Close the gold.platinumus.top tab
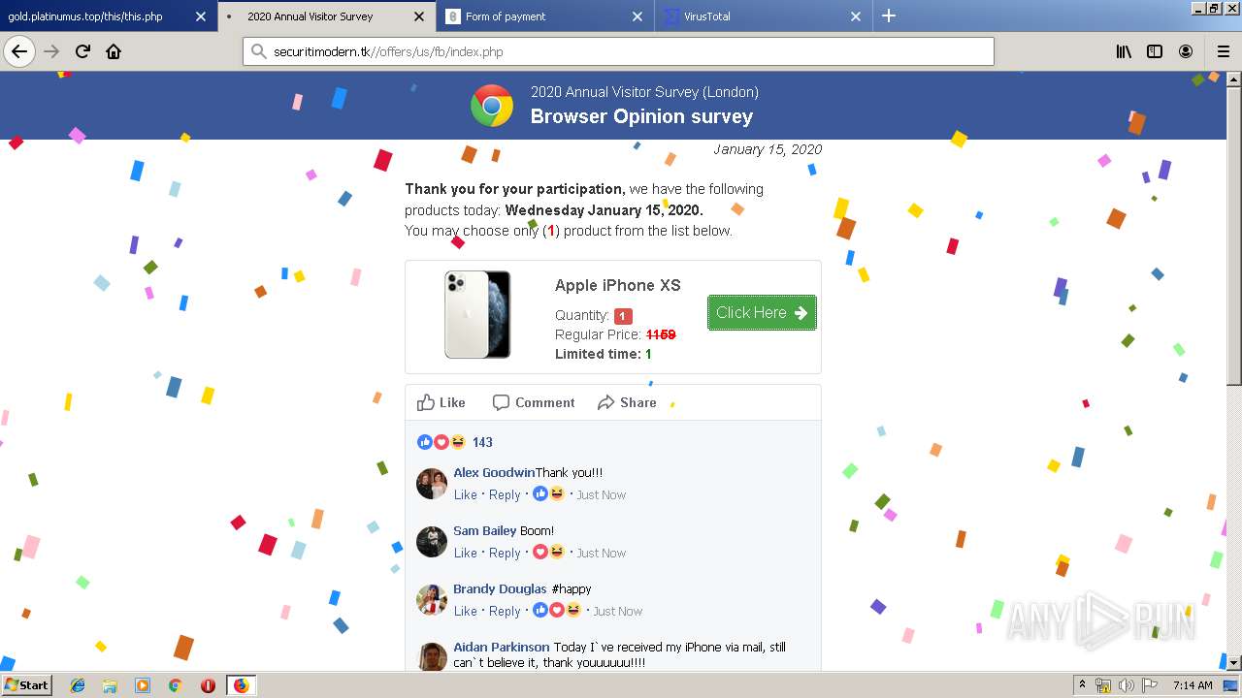The height and width of the screenshot is (698, 1242). tap(200, 16)
